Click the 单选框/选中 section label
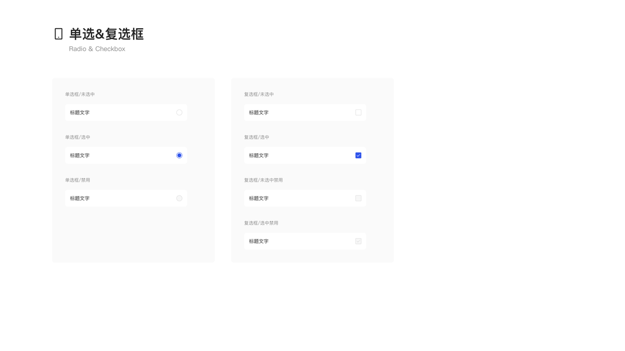Screen dimensions: 625x351 click(x=77, y=137)
